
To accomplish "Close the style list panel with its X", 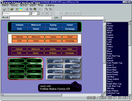I will click(130, 21).
